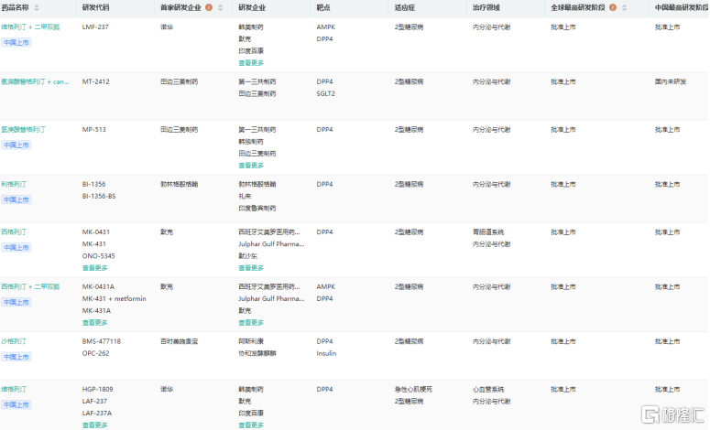Image resolution: width=710 pixels, height=430 pixels.
Task: Select 国内未研发 status cell
Action: click(x=671, y=81)
